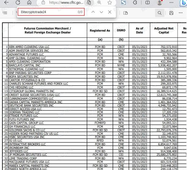
Task: Toggle PDF table of contents
Action: point(5,13)
